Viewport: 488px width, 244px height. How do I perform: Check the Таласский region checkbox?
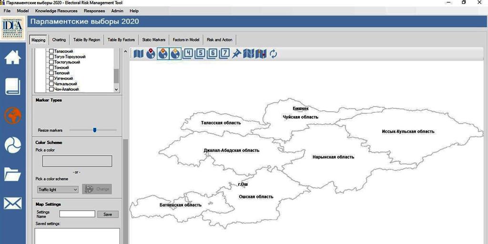click(51, 51)
